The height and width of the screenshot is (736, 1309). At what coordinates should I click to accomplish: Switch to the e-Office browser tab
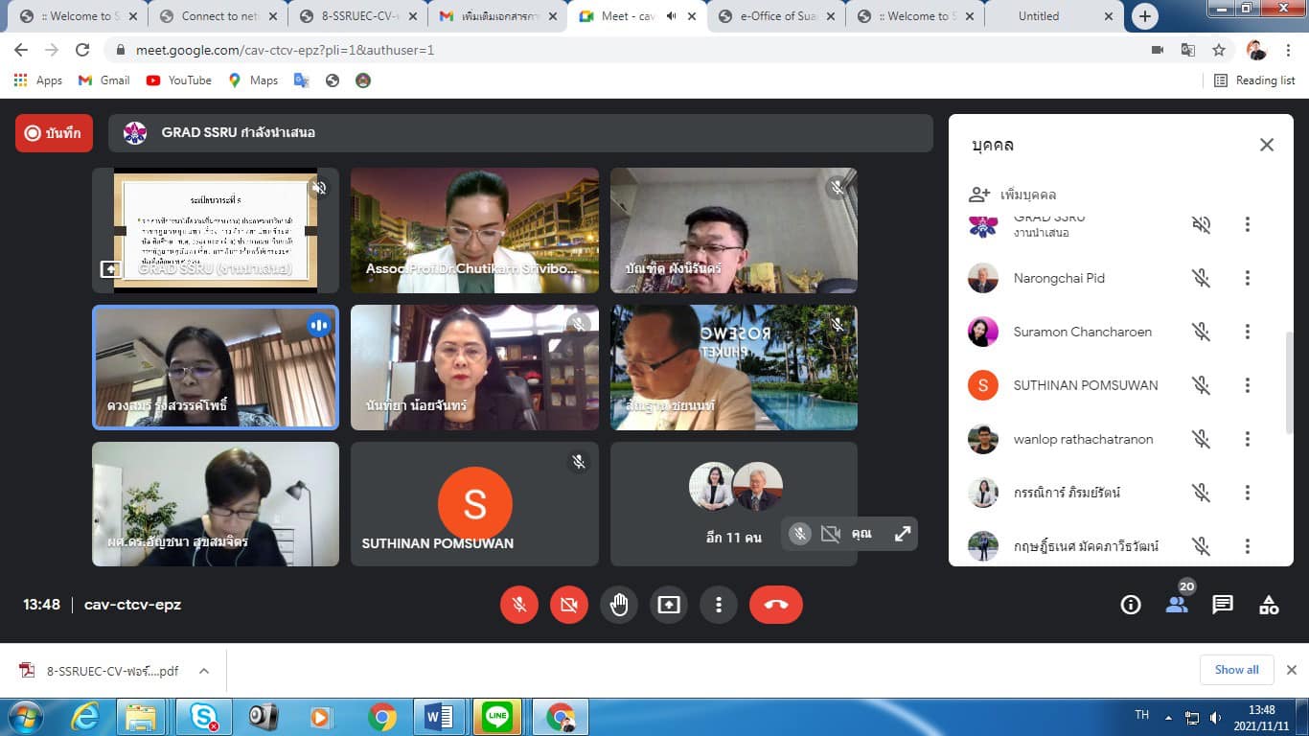[x=776, y=16]
